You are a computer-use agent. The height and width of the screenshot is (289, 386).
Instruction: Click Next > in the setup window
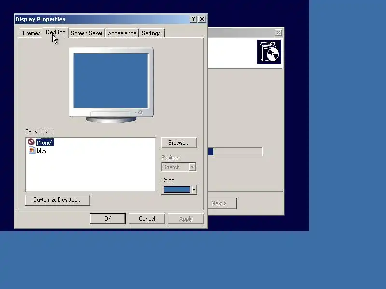[222, 203]
